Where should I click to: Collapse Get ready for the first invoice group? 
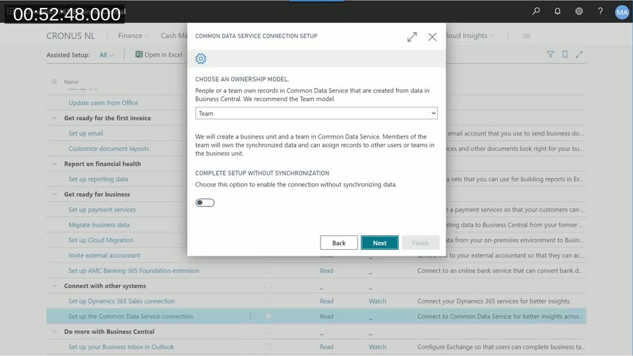[x=55, y=118]
